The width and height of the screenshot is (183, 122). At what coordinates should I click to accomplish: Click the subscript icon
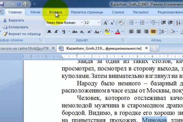click(82, 32)
